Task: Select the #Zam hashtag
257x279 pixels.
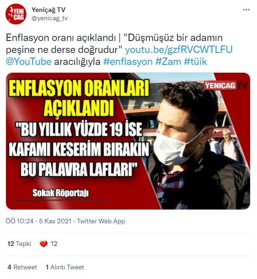Action: click(x=168, y=62)
